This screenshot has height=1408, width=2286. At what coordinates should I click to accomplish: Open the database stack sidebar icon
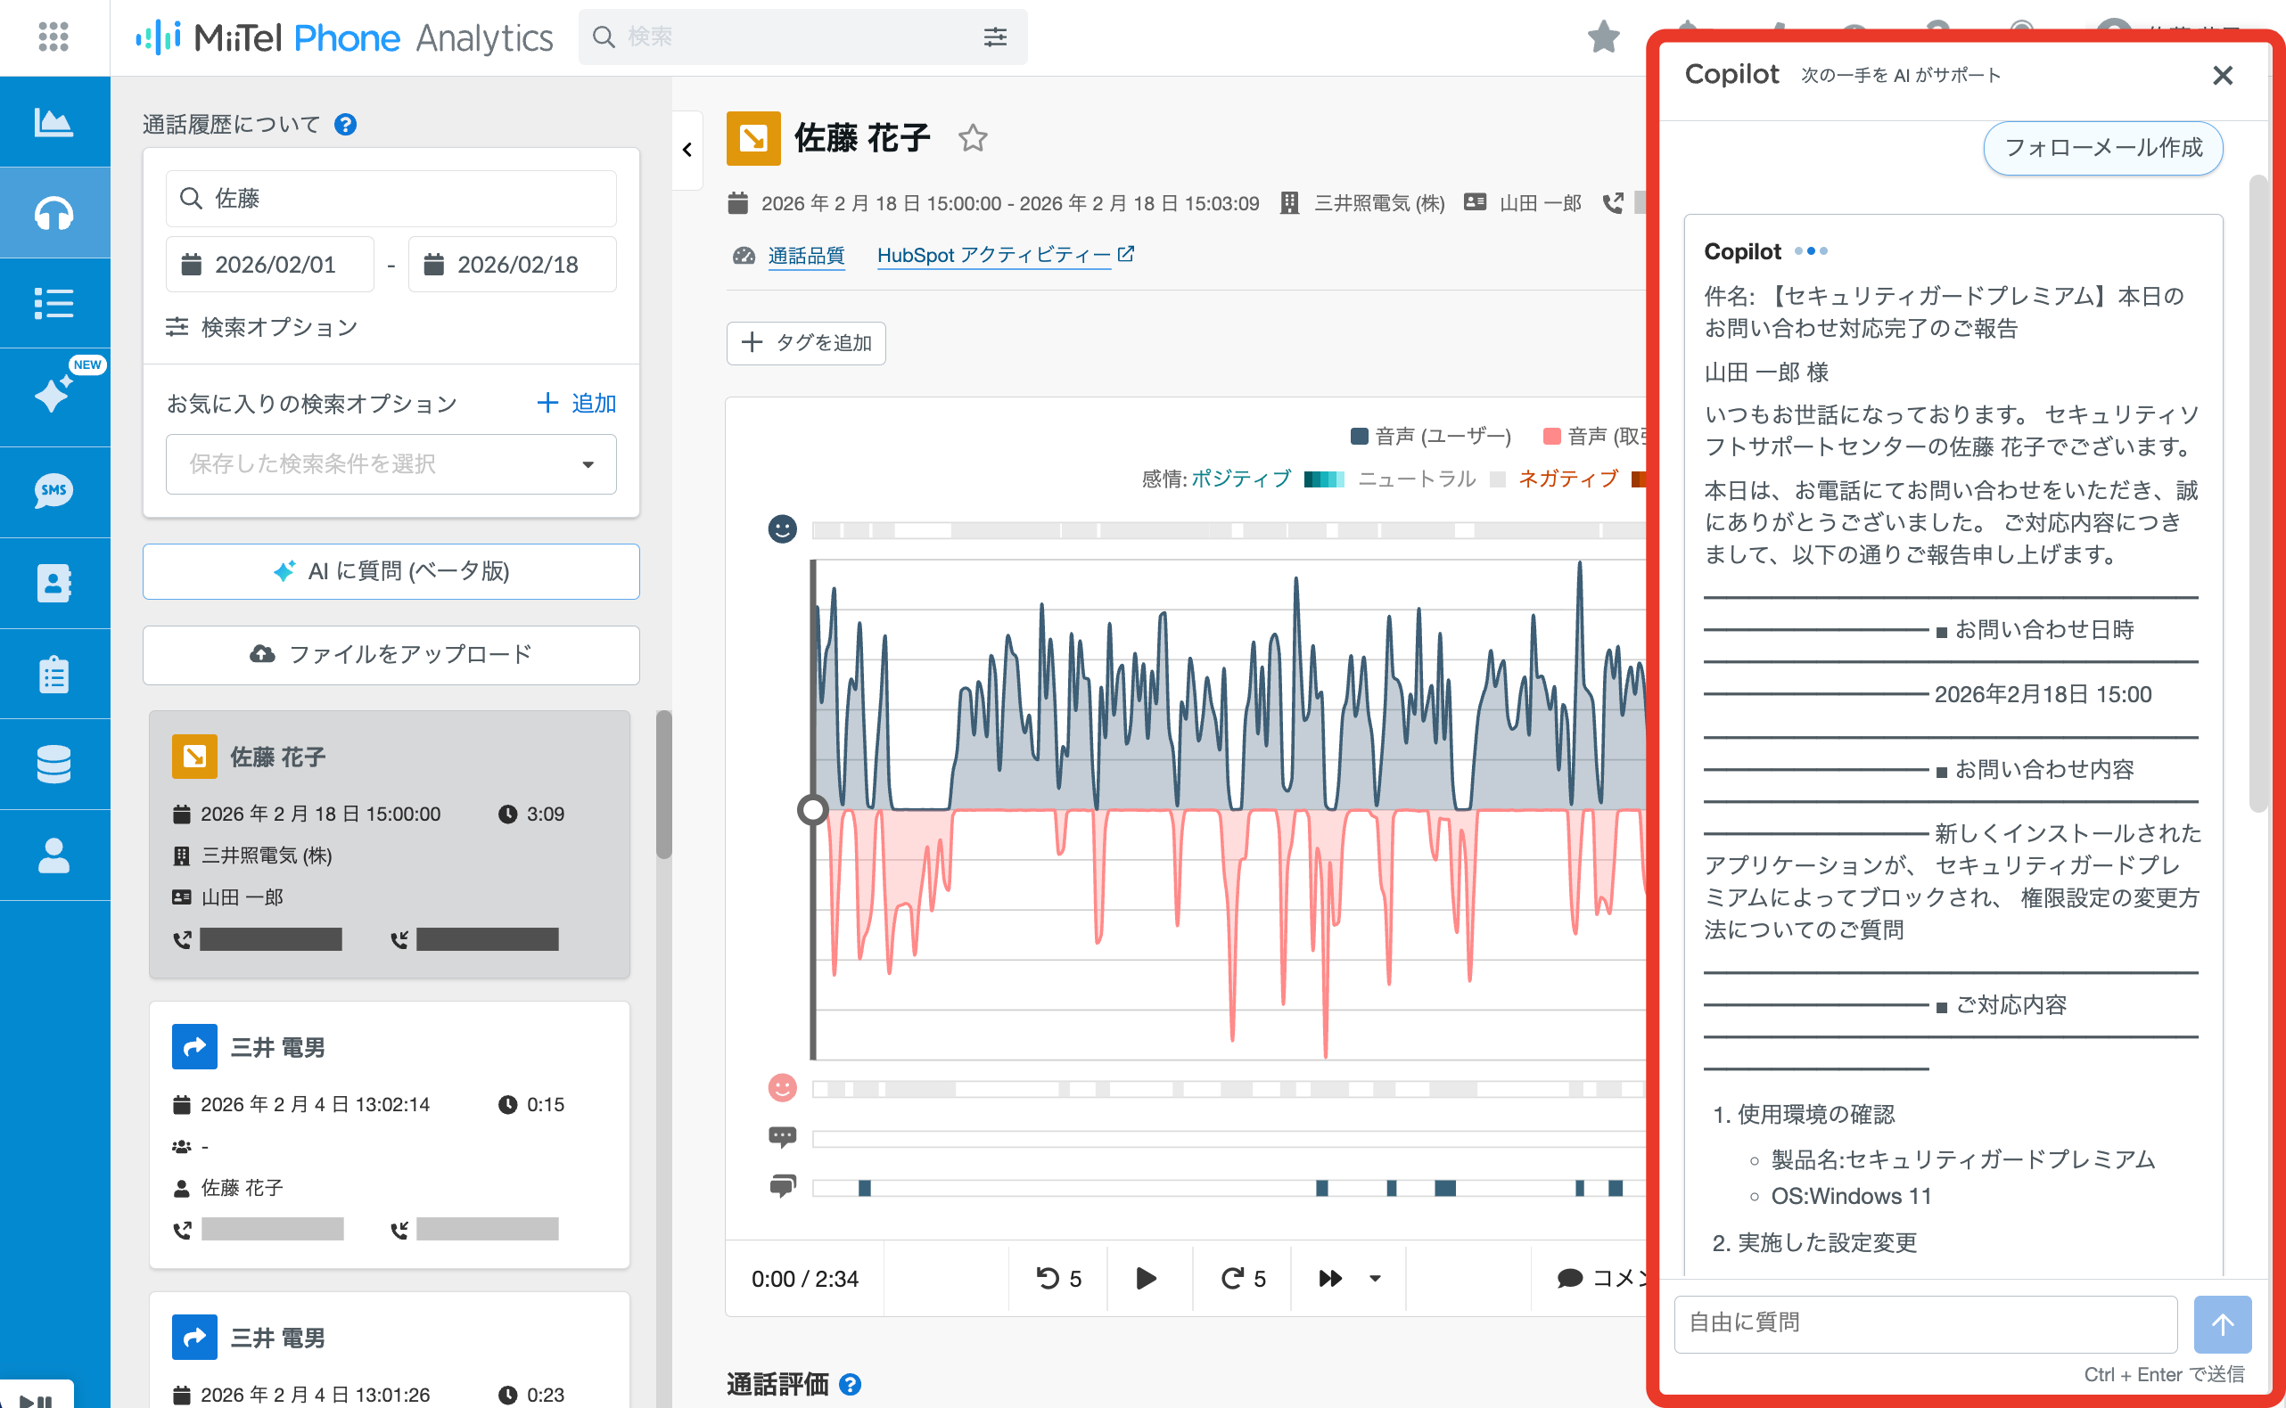point(54,764)
